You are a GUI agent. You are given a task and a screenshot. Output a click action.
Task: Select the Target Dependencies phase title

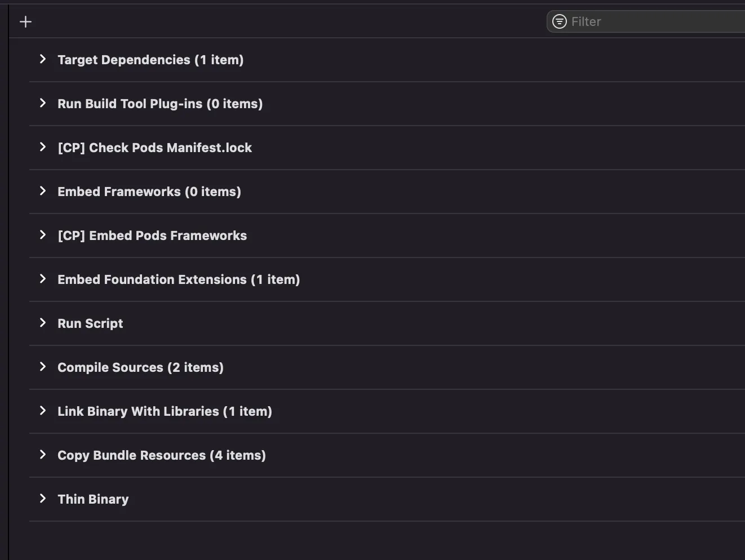[x=150, y=60]
